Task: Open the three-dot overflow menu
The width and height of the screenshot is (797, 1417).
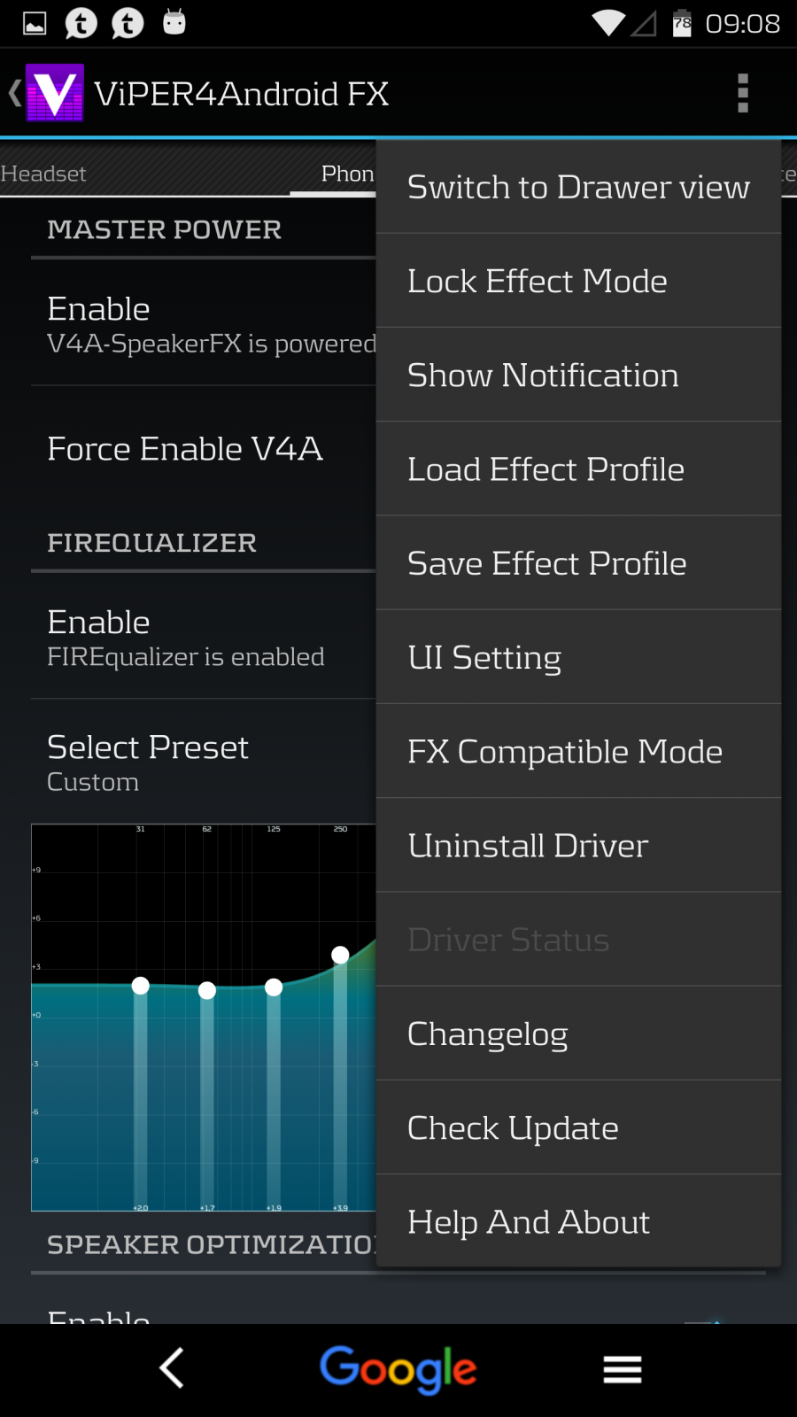Action: point(743,93)
